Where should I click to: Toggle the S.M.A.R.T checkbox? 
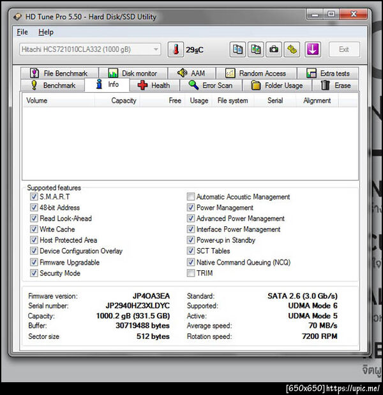34,196
